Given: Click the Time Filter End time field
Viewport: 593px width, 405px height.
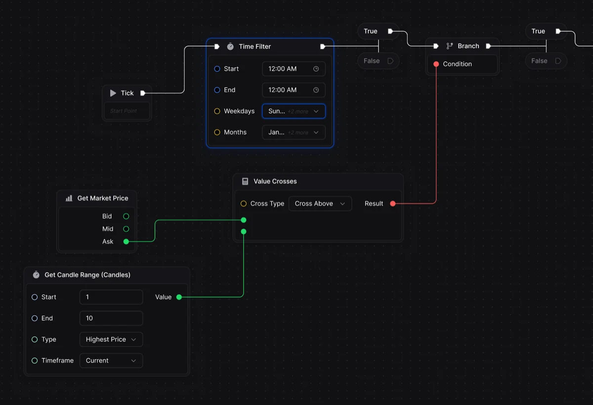Looking at the screenshot, I should (x=294, y=90).
